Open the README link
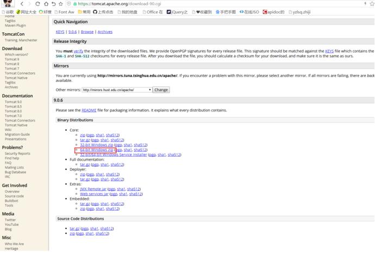Viewport: 375px width, 254px height. click(89, 110)
